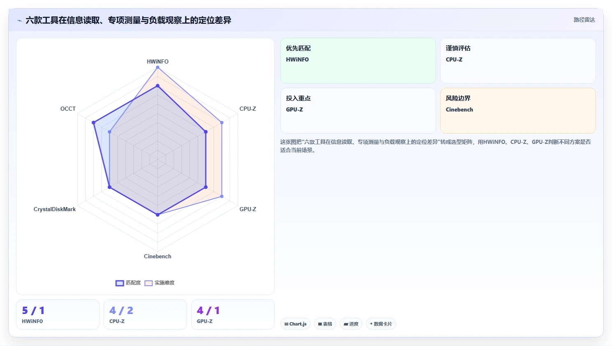Open the 风险边界 Cinebench card
Screen dimensions: 612x346
coord(518,111)
